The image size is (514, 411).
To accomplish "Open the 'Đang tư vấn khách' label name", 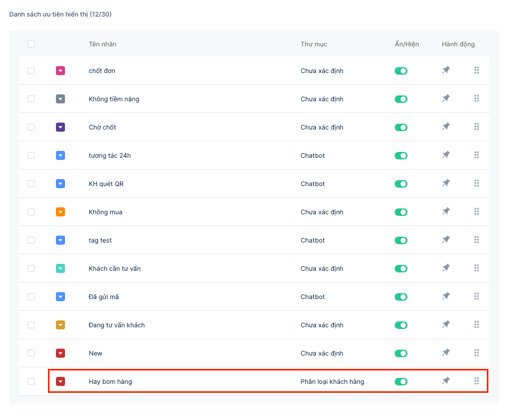I will click(x=117, y=325).
